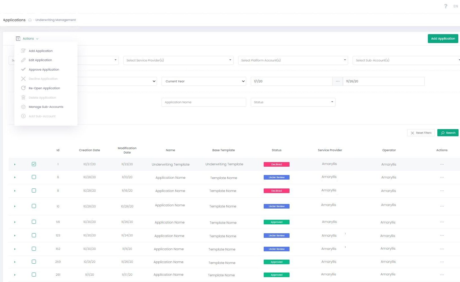Viewport: 460px width, 282px height.
Task: Click the date range ellipsis button
Action: coord(337,81)
